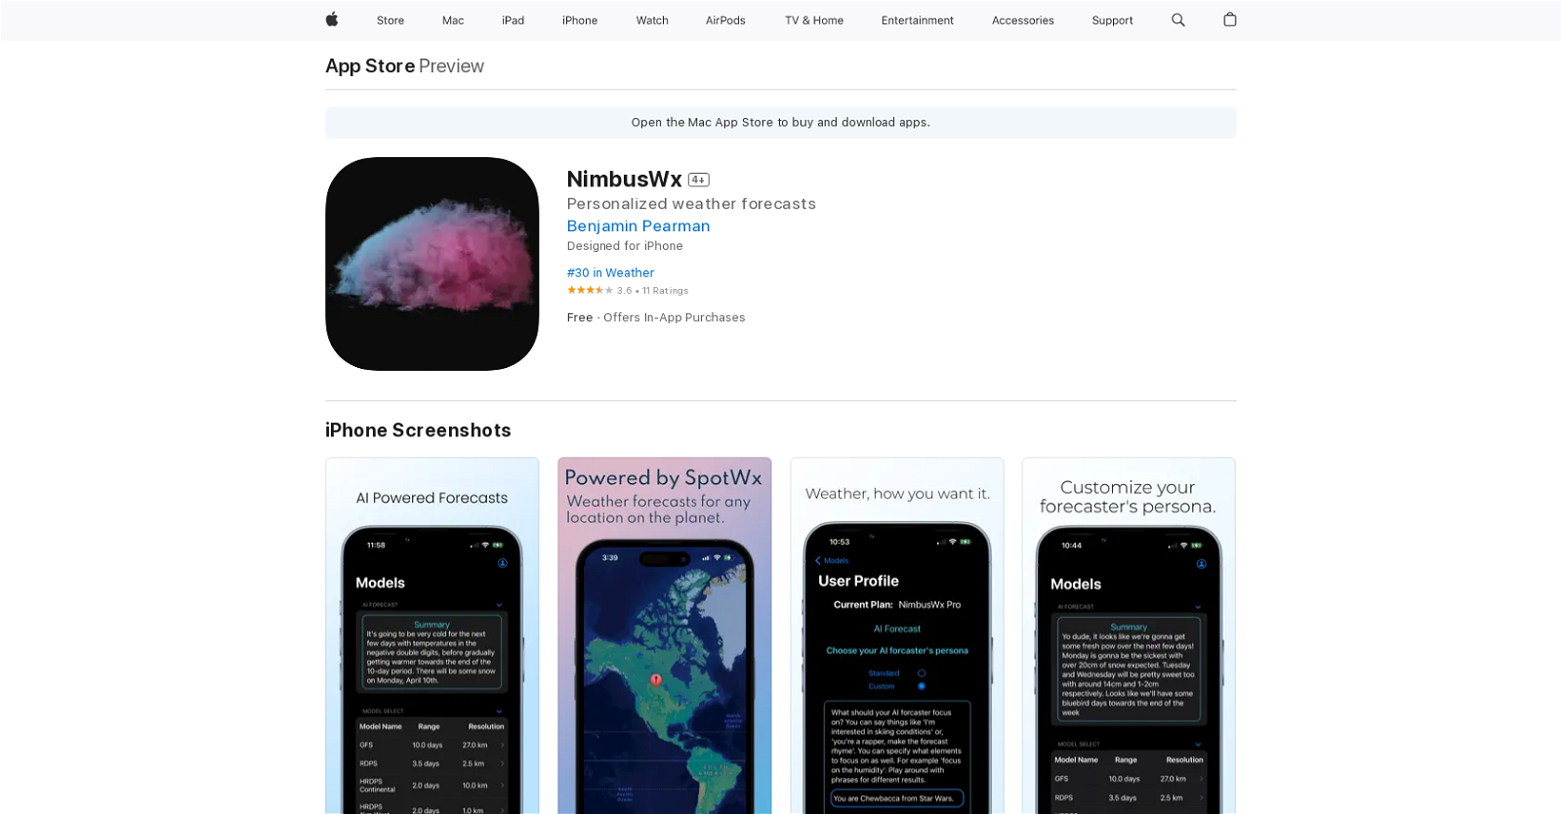Click the Open the Mac App Store banner
The width and height of the screenshot is (1562, 814).
click(781, 123)
